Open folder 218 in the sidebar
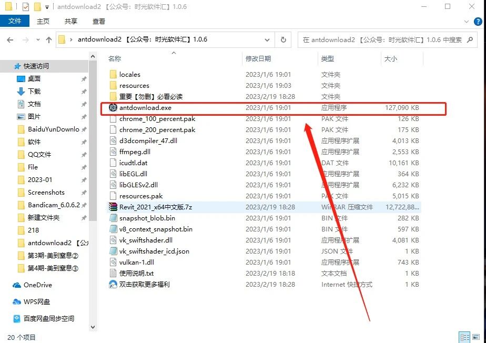The width and height of the screenshot is (486, 343). point(33,230)
